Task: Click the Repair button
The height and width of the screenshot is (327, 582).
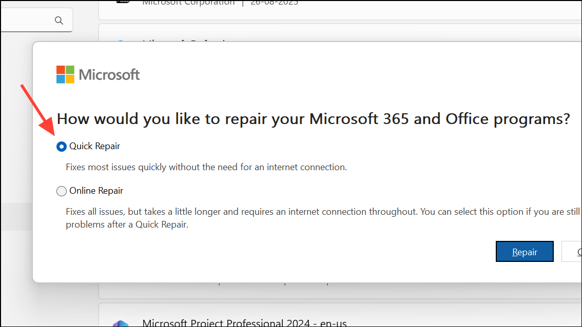Action: pos(524,251)
